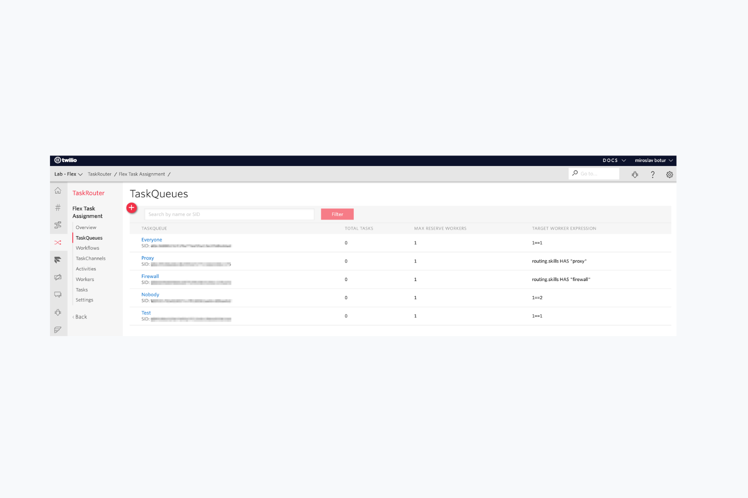Add a new TaskQueue with plus button
The height and width of the screenshot is (498, 748).
tap(131, 207)
